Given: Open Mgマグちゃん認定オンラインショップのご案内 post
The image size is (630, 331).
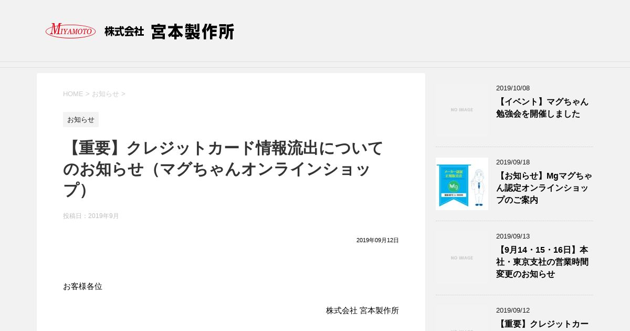Looking at the screenshot, I should tap(544, 188).
